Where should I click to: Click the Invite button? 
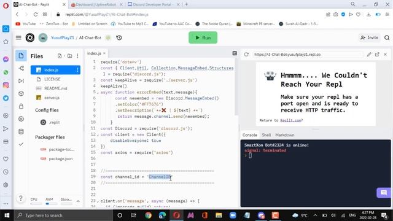(369, 37)
